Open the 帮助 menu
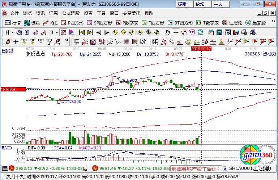278x180 pixels. [x=149, y=13]
